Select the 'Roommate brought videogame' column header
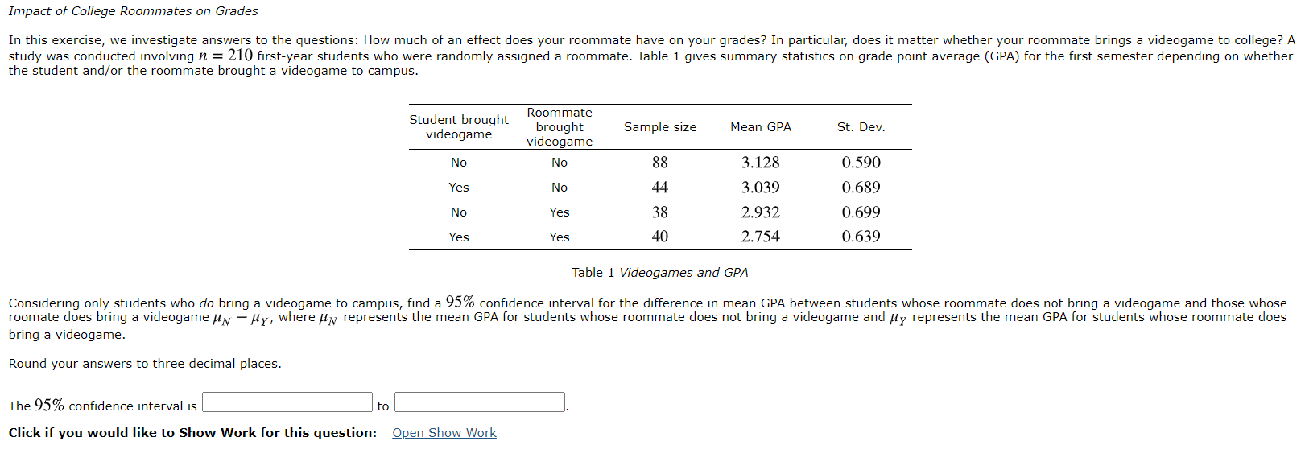The height and width of the screenshot is (466, 1305). pos(560,127)
